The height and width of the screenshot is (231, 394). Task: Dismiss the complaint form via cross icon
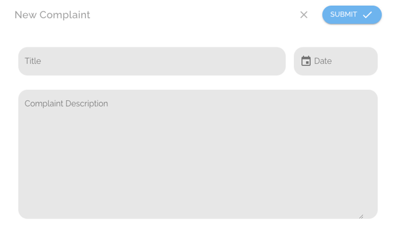pyautogui.click(x=304, y=15)
